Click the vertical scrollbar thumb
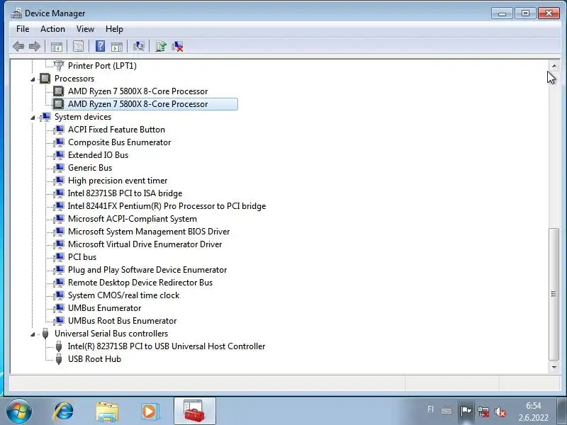 pos(554,294)
